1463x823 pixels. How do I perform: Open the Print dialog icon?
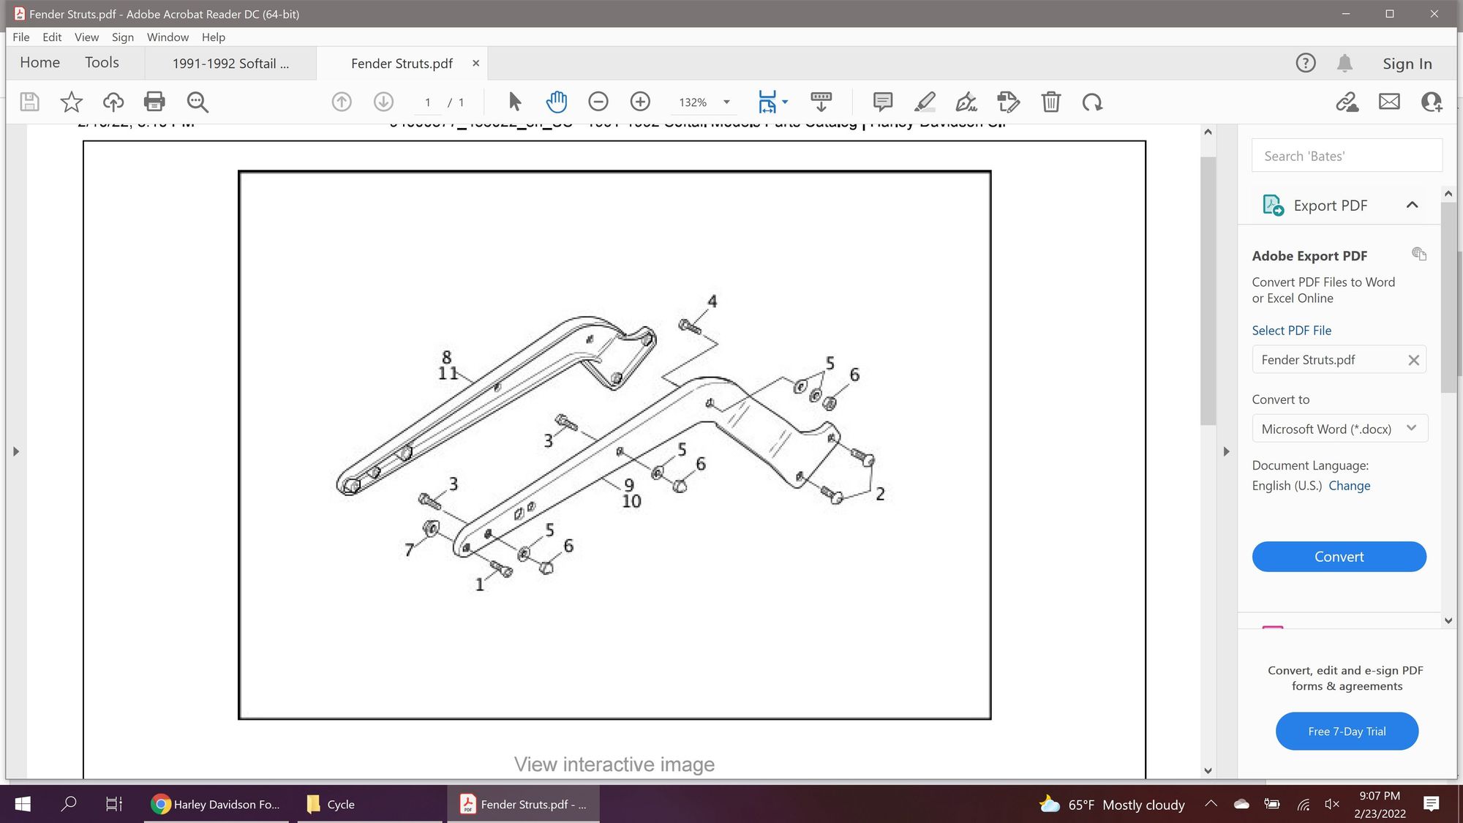click(x=154, y=102)
